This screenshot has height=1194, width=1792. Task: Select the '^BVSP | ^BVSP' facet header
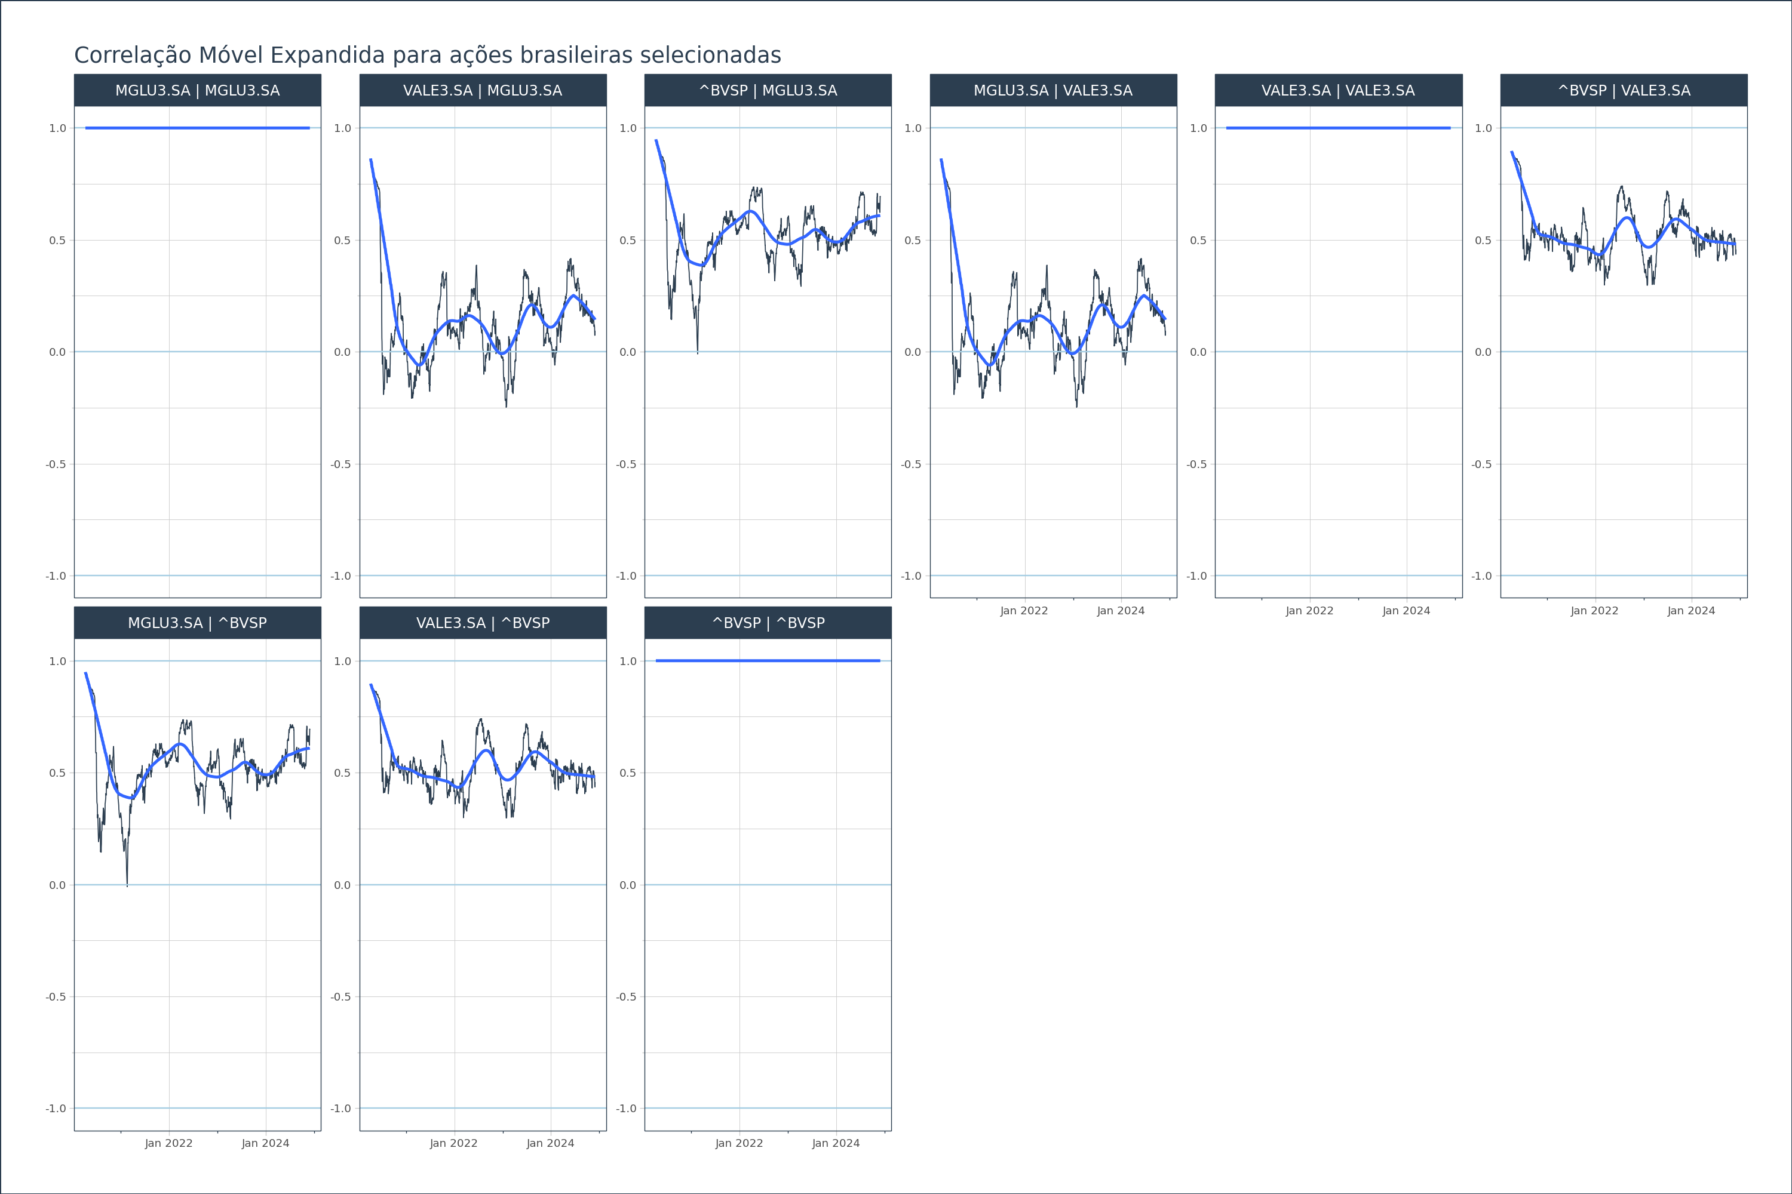768,623
